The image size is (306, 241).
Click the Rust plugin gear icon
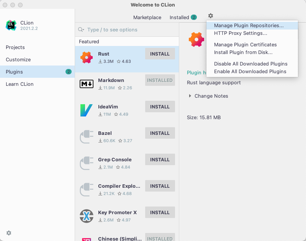pyautogui.click(x=87, y=57)
